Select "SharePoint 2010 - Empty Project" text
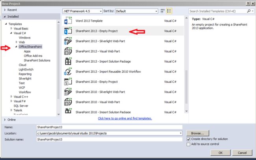 96,82
